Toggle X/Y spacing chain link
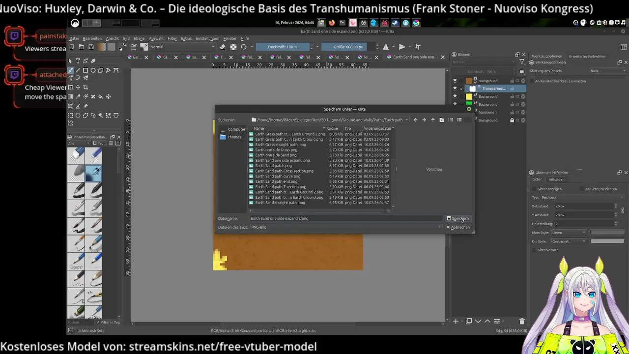629x354 pixels. pos(623,210)
